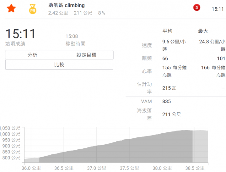Click the 38.5 公里 axis label
226x172 pixels.
click(x=195, y=168)
